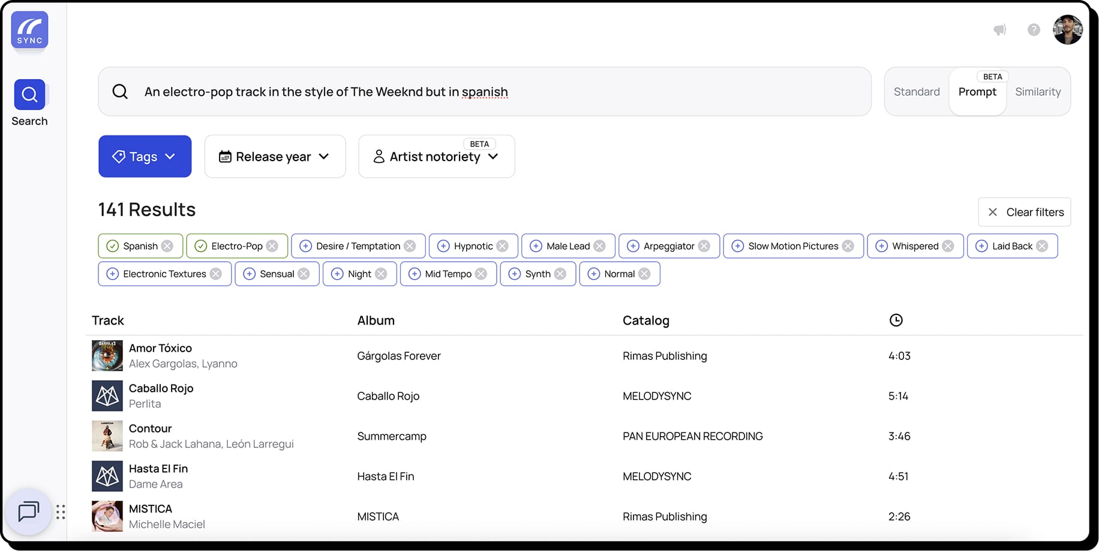Open the chat widget icon
Image resolution: width=1099 pixels, height=551 pixels.
click(x=28, y=512)
